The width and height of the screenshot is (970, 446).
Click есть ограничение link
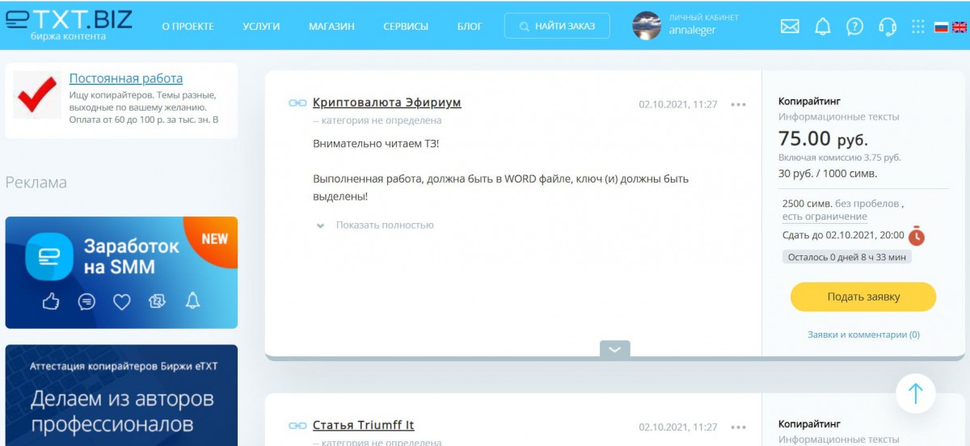(x=824, y=217)
